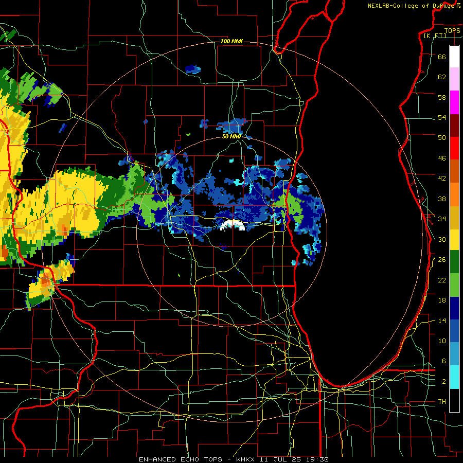Screen dimensions: 463x463
Task: Select the 66 value on the legend scale
Action: click(x=442, y=57)
